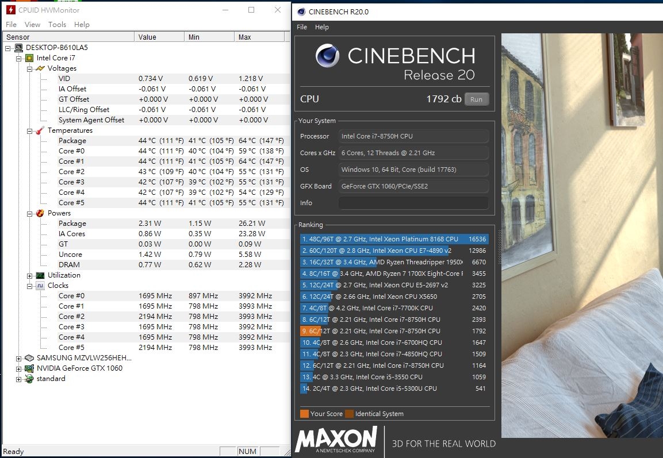Expand the SAMSUNG MZVLW256HEH node
This screenshot has width=663, height=458.
pyautogui.click(x=18, y=359)
